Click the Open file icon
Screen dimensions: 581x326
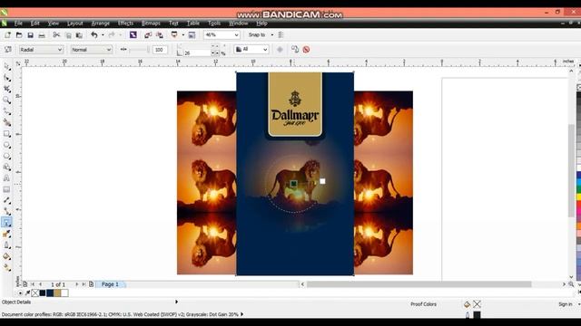(x=19, y=34)
